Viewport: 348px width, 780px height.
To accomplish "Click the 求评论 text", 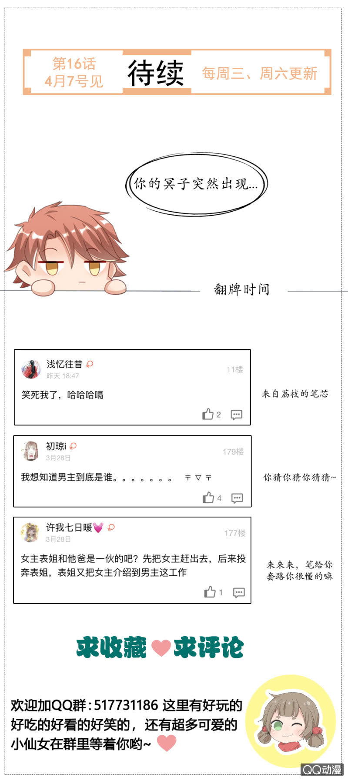I will click(x=208, y=647).
